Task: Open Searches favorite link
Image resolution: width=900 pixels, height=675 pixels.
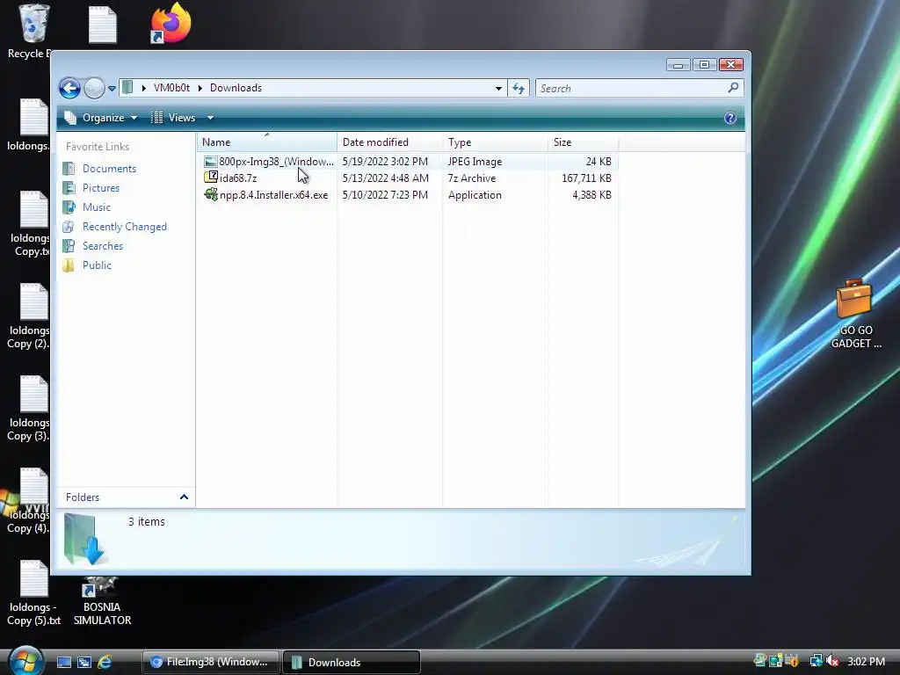Action: (103, 246)
